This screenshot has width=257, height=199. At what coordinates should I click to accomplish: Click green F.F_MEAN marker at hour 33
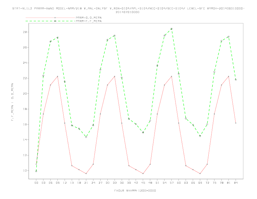point(115,36)
